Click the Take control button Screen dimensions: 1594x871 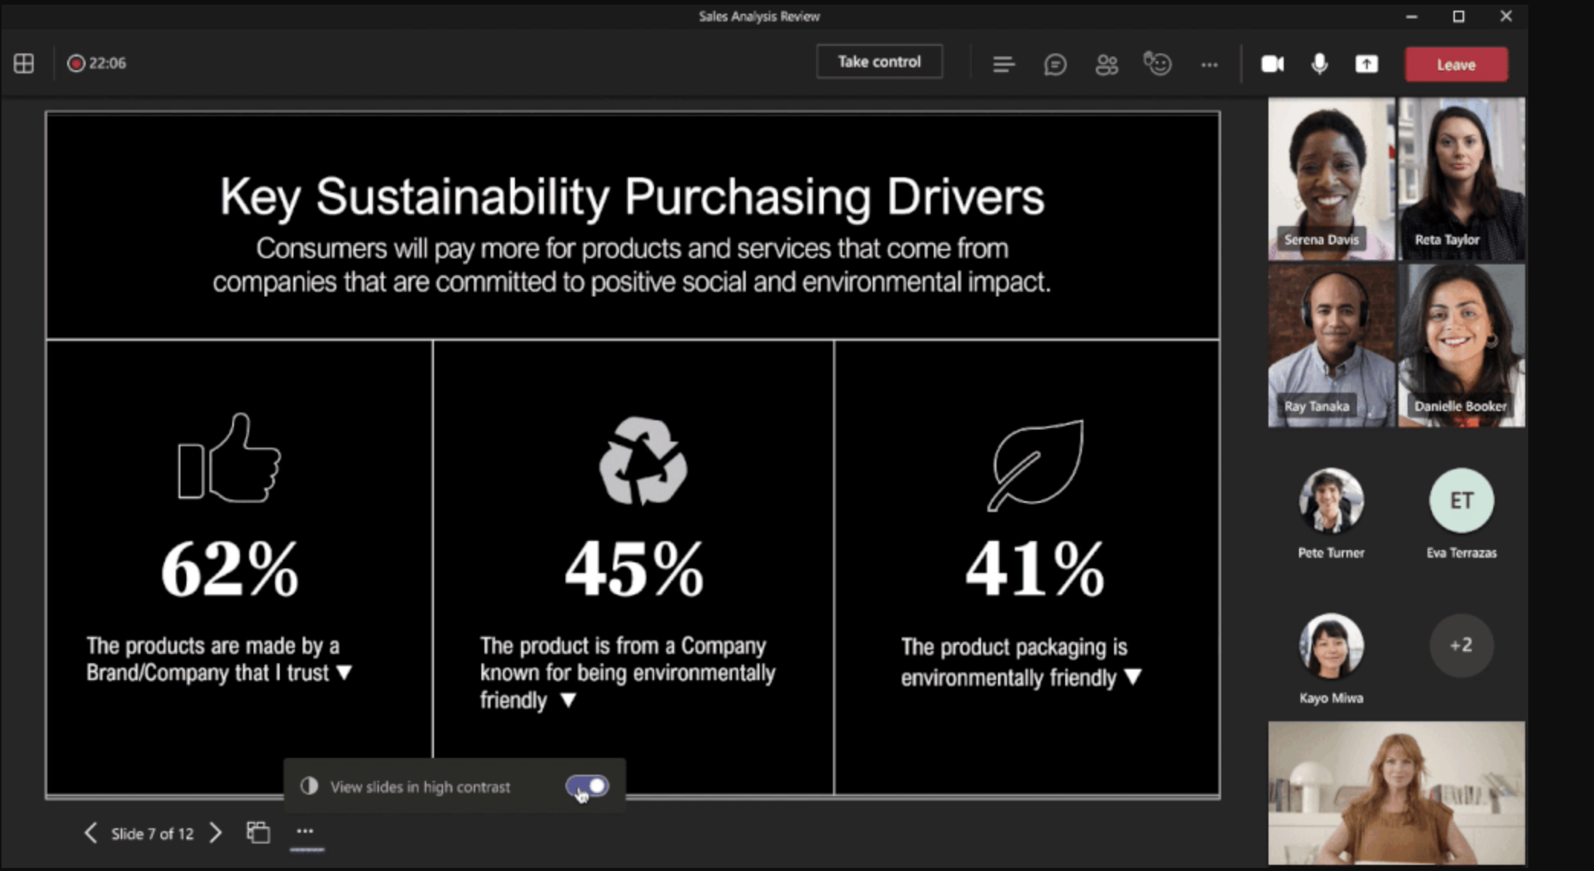pos(880,62)
